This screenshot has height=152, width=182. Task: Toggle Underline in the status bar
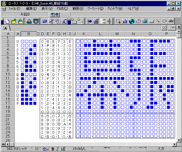pyautogui.click(x=62, y=149)
